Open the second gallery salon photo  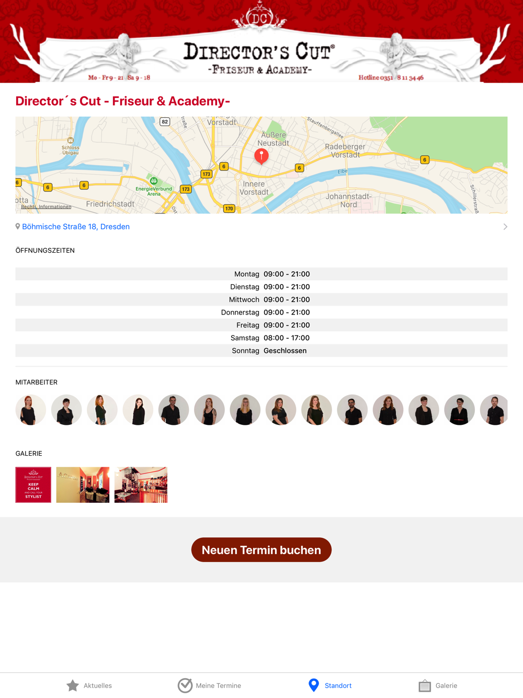click(x=83, y=485)
